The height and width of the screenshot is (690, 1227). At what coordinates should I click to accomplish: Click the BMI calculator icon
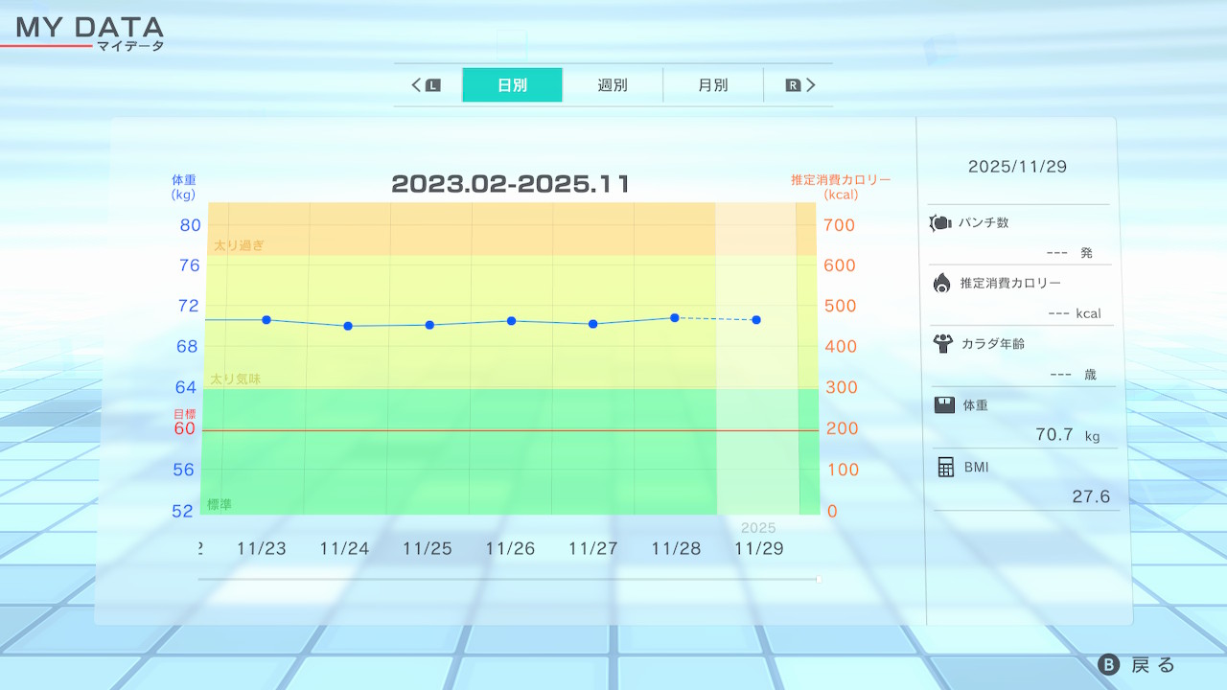[x=945, y=467]
